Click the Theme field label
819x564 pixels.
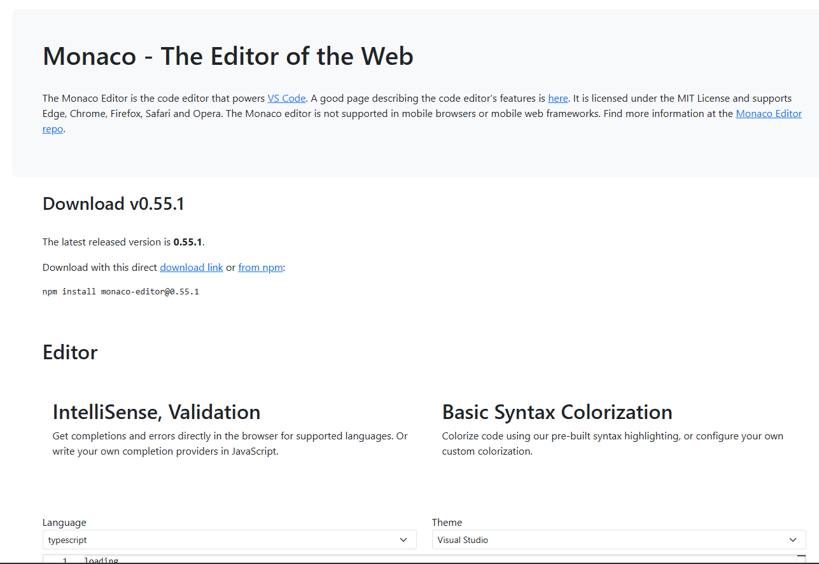(447, 522)
